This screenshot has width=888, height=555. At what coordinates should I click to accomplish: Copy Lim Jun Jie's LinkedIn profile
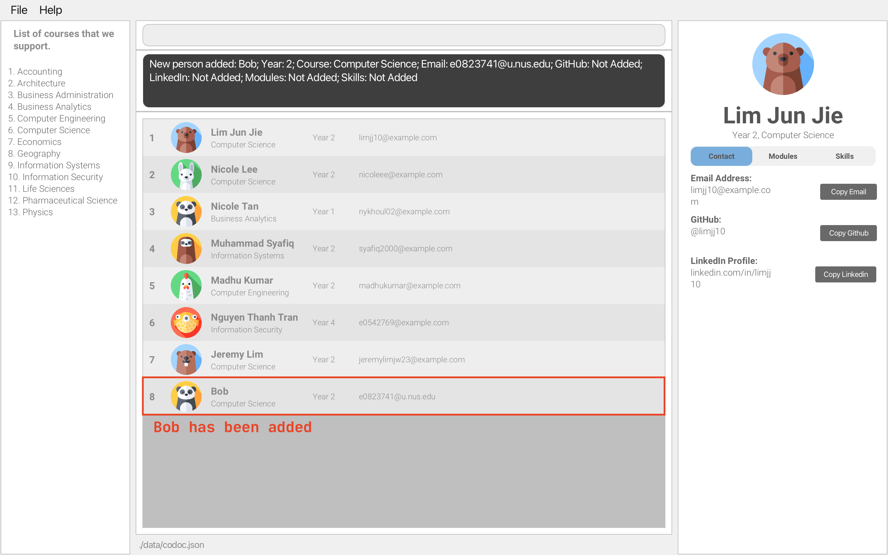pyautogui.click(x=845, y=274)
